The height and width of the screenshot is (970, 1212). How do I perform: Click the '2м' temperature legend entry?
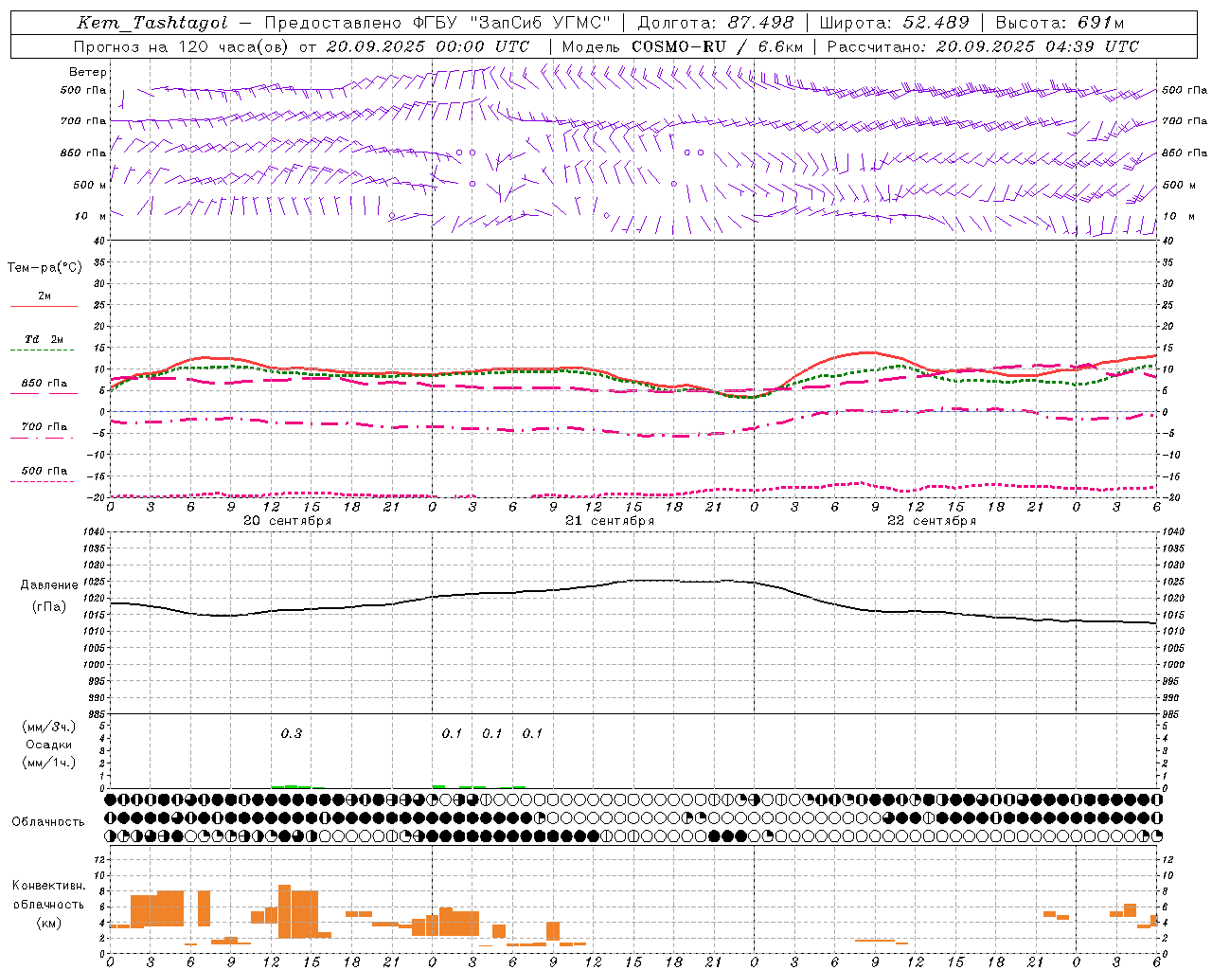(45, 296)
